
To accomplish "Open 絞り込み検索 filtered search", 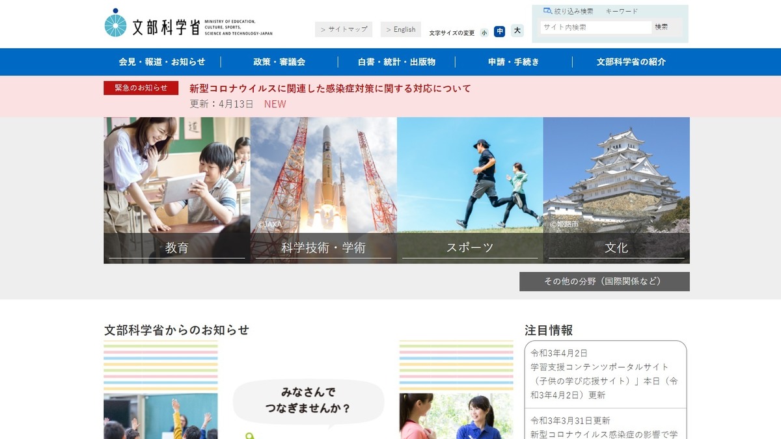I will [573, 11].
